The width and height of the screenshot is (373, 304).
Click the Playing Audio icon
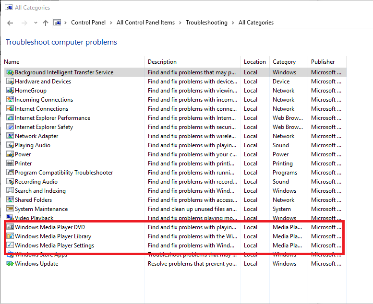pos(10,145)
